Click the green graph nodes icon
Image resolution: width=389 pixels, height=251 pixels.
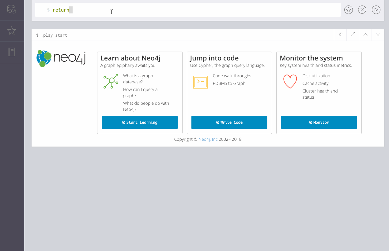111,81
